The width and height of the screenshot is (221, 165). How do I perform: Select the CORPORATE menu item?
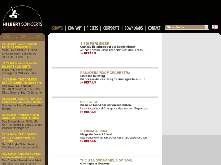click(111, 28)
